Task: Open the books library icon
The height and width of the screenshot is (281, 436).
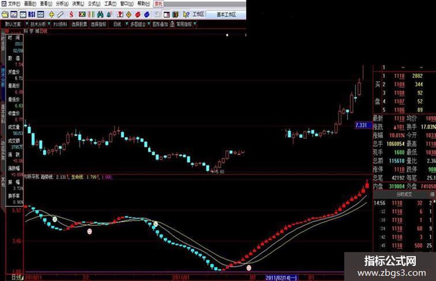Action: [175, 14]
